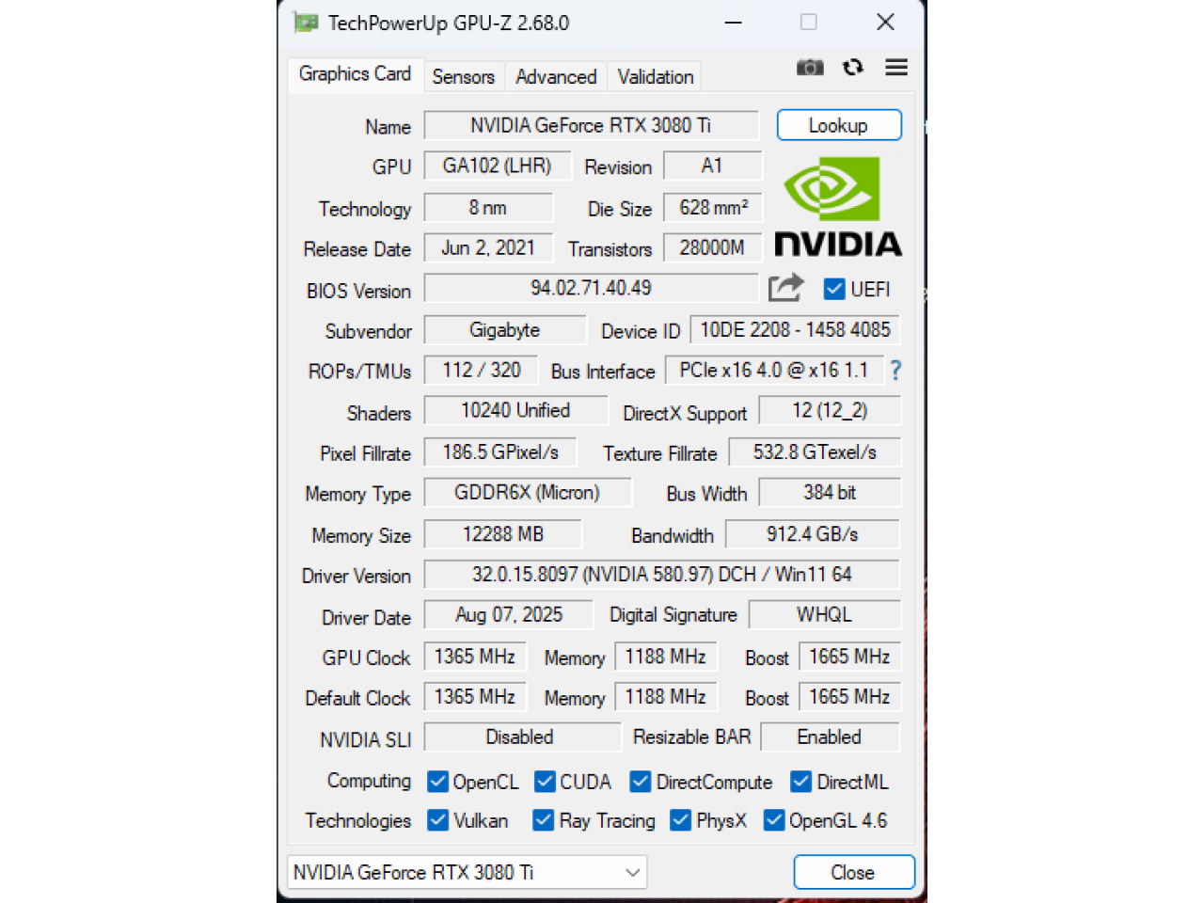The width and height of the screenshot is (1204, 903).
Task: Click the Driver Version field
Action: point(662,574)
